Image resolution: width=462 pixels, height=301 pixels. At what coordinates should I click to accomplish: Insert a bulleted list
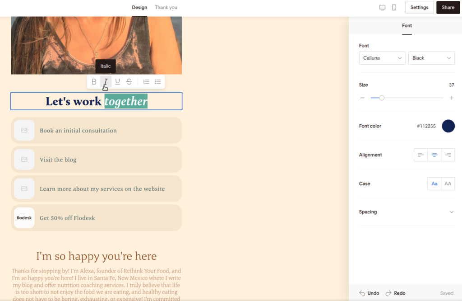click(158, 82)
